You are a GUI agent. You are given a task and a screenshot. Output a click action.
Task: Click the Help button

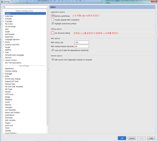(151, 138)
